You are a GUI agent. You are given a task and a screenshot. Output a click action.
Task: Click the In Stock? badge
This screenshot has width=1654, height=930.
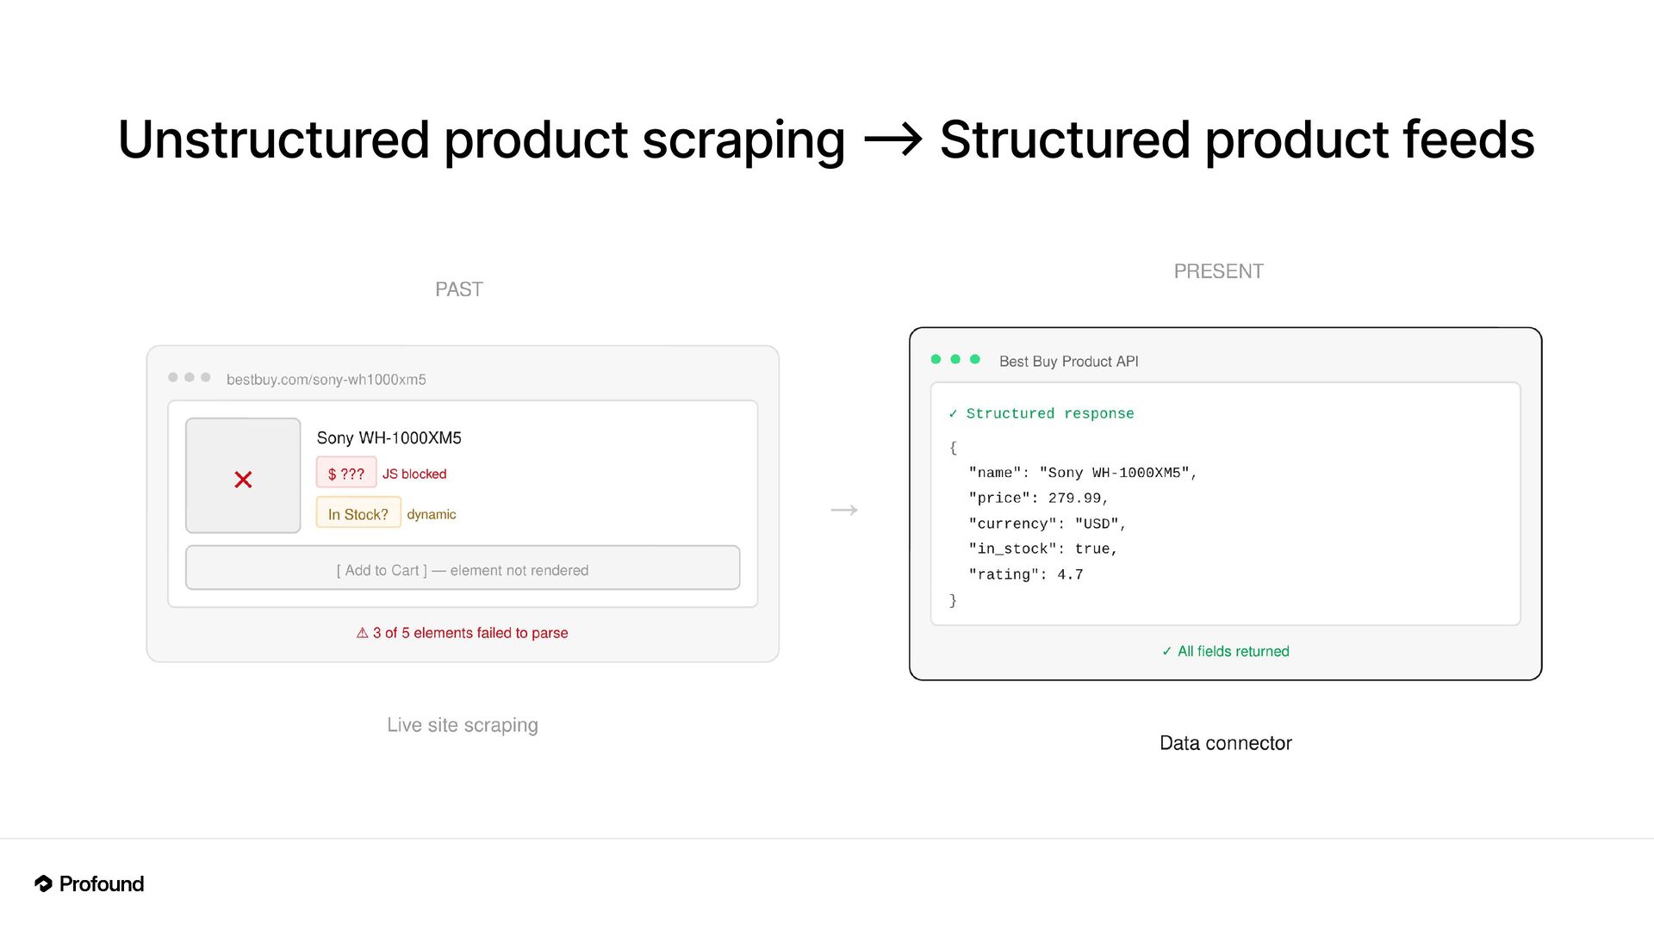click(358, 514)
